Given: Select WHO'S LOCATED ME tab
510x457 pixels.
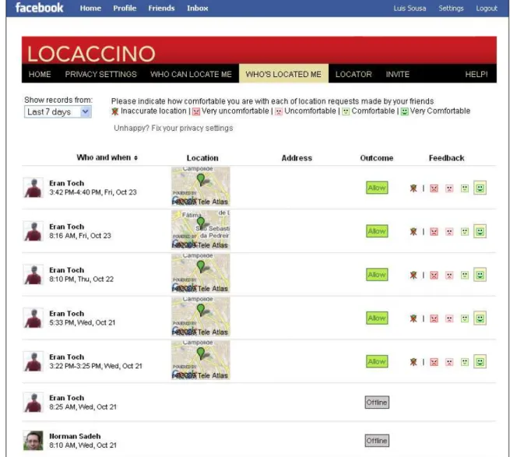Looking at the screenshot, I should click(283, 74).
